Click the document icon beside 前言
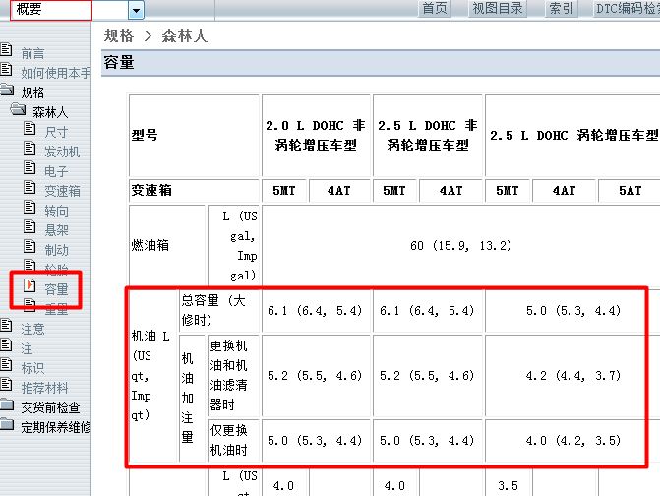The image size is (660, 496). [x=6, y=49]
